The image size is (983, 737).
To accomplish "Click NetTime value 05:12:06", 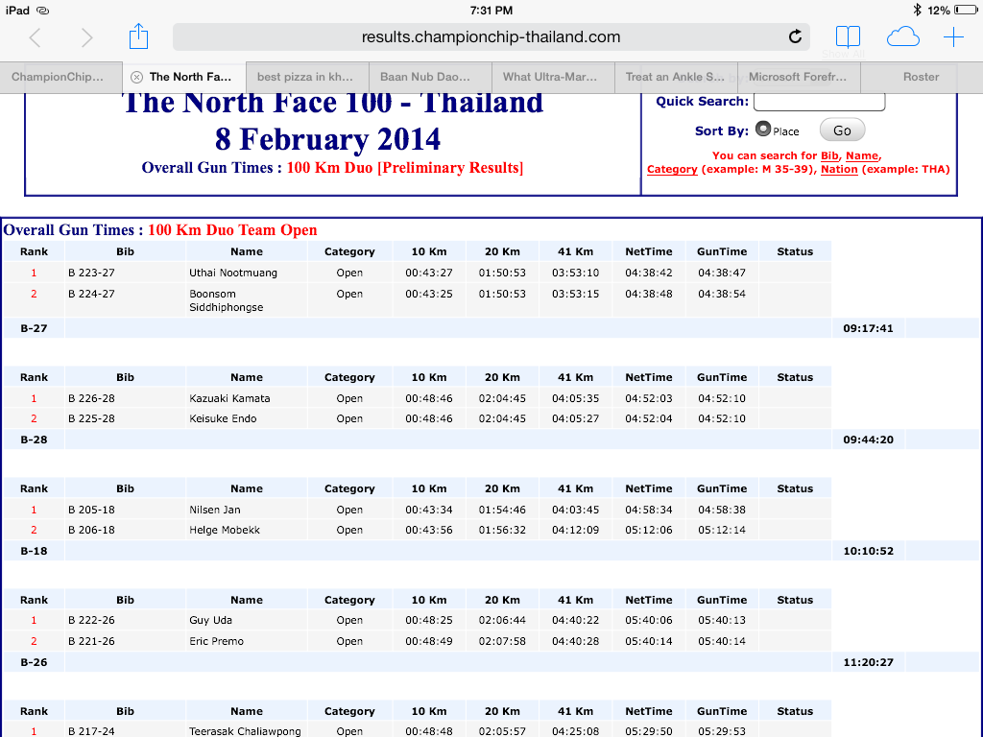I will 649,530.
